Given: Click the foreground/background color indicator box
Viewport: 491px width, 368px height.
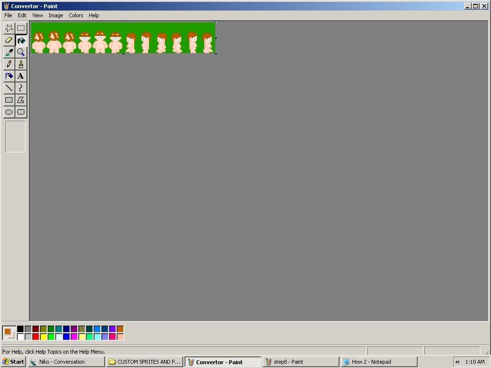Looking at the screenshot, I should tap(9, 333).
